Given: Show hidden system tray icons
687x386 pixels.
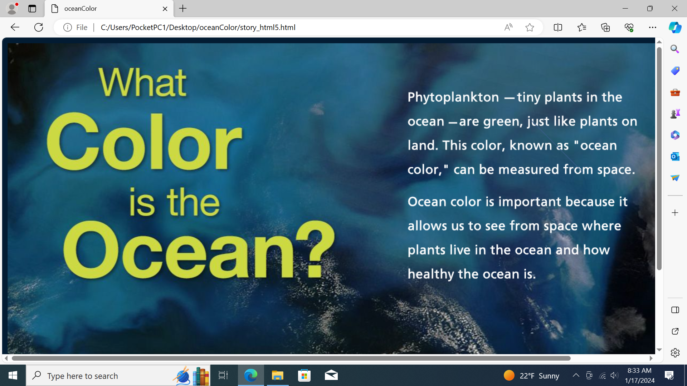Looking at the screenshot, I should [x=576, y=375].
